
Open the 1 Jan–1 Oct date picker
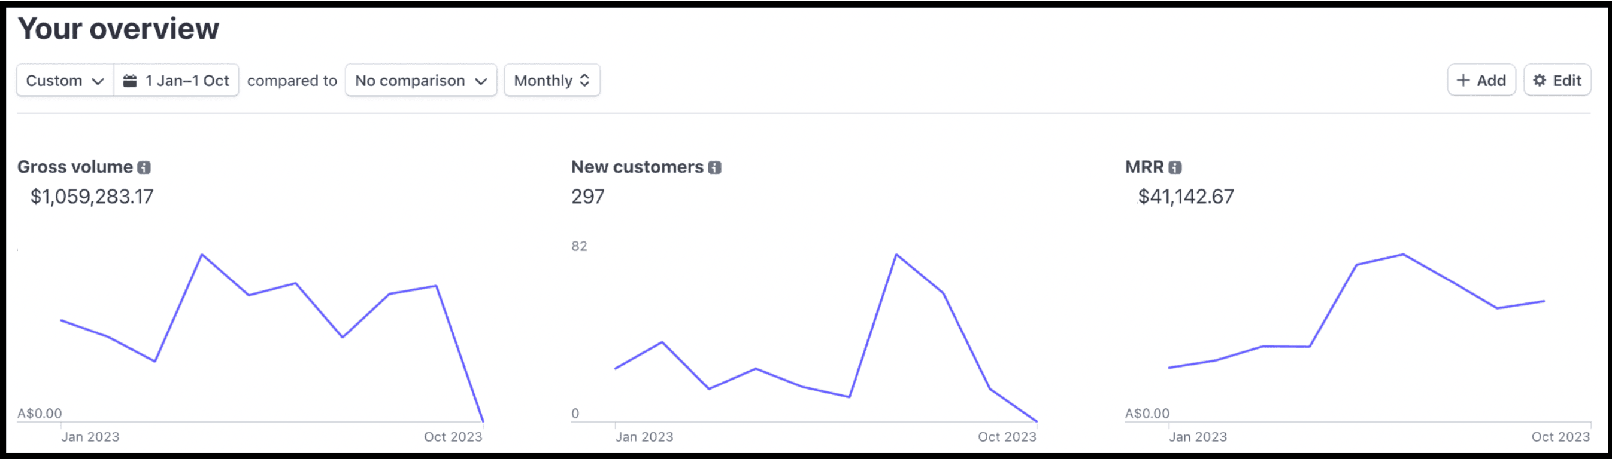pyautogui.click(x=186, y=81)
